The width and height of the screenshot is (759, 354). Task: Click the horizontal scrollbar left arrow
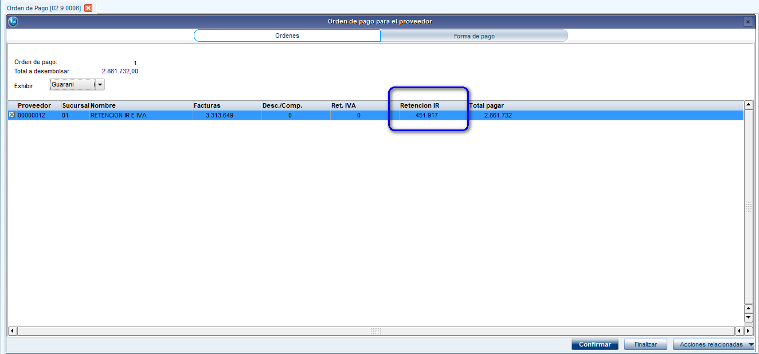(12, 331)
